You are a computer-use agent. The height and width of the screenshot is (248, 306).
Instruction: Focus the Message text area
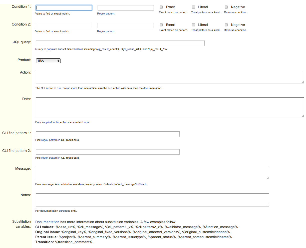coord(152,173)
